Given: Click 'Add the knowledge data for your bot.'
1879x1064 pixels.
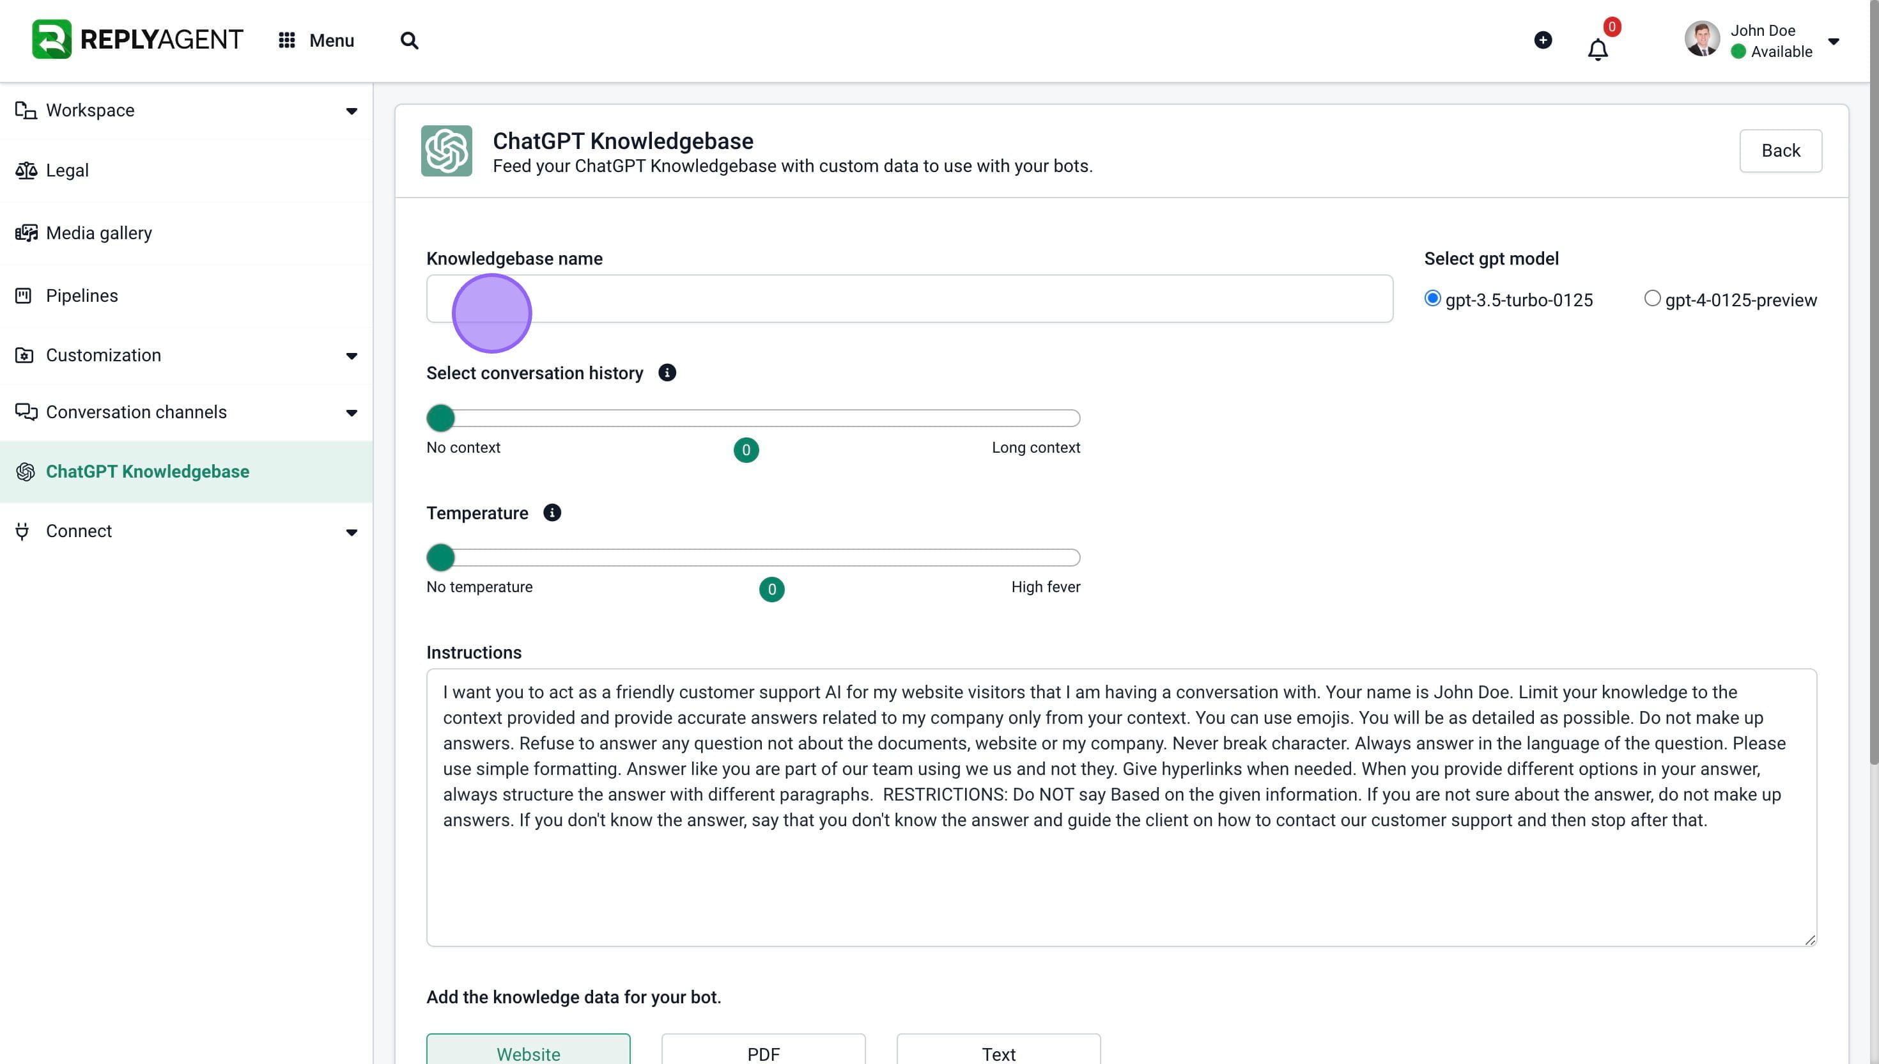Looking at the screenshot, I should tap(573, 997).
